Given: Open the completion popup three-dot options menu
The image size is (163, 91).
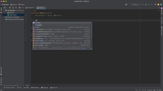Looking at the screenshot, I should pyautogui.click(x=91, y=49).
